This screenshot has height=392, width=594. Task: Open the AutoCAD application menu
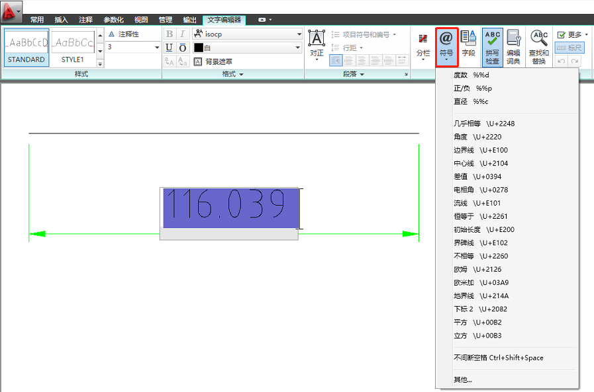click(x=11, y=11)
